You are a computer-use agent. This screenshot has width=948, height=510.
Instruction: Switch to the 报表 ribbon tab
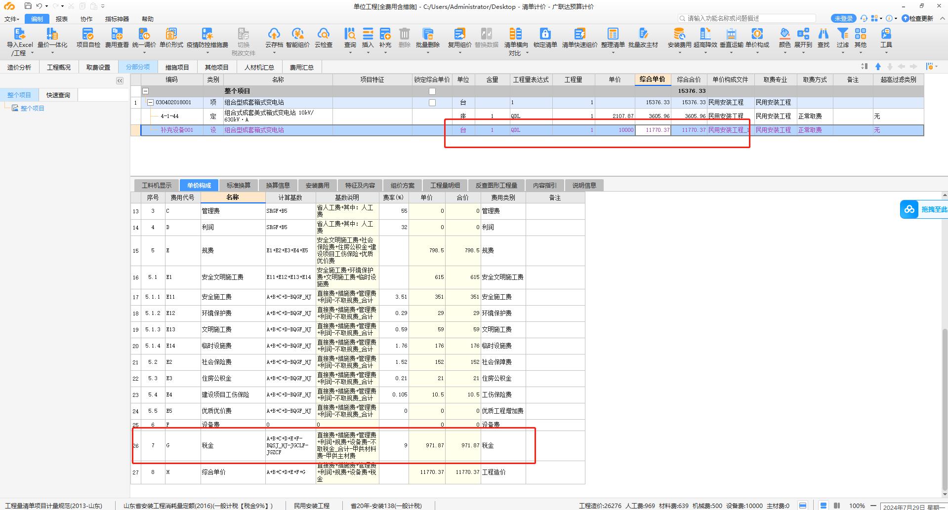pos(62,19)
